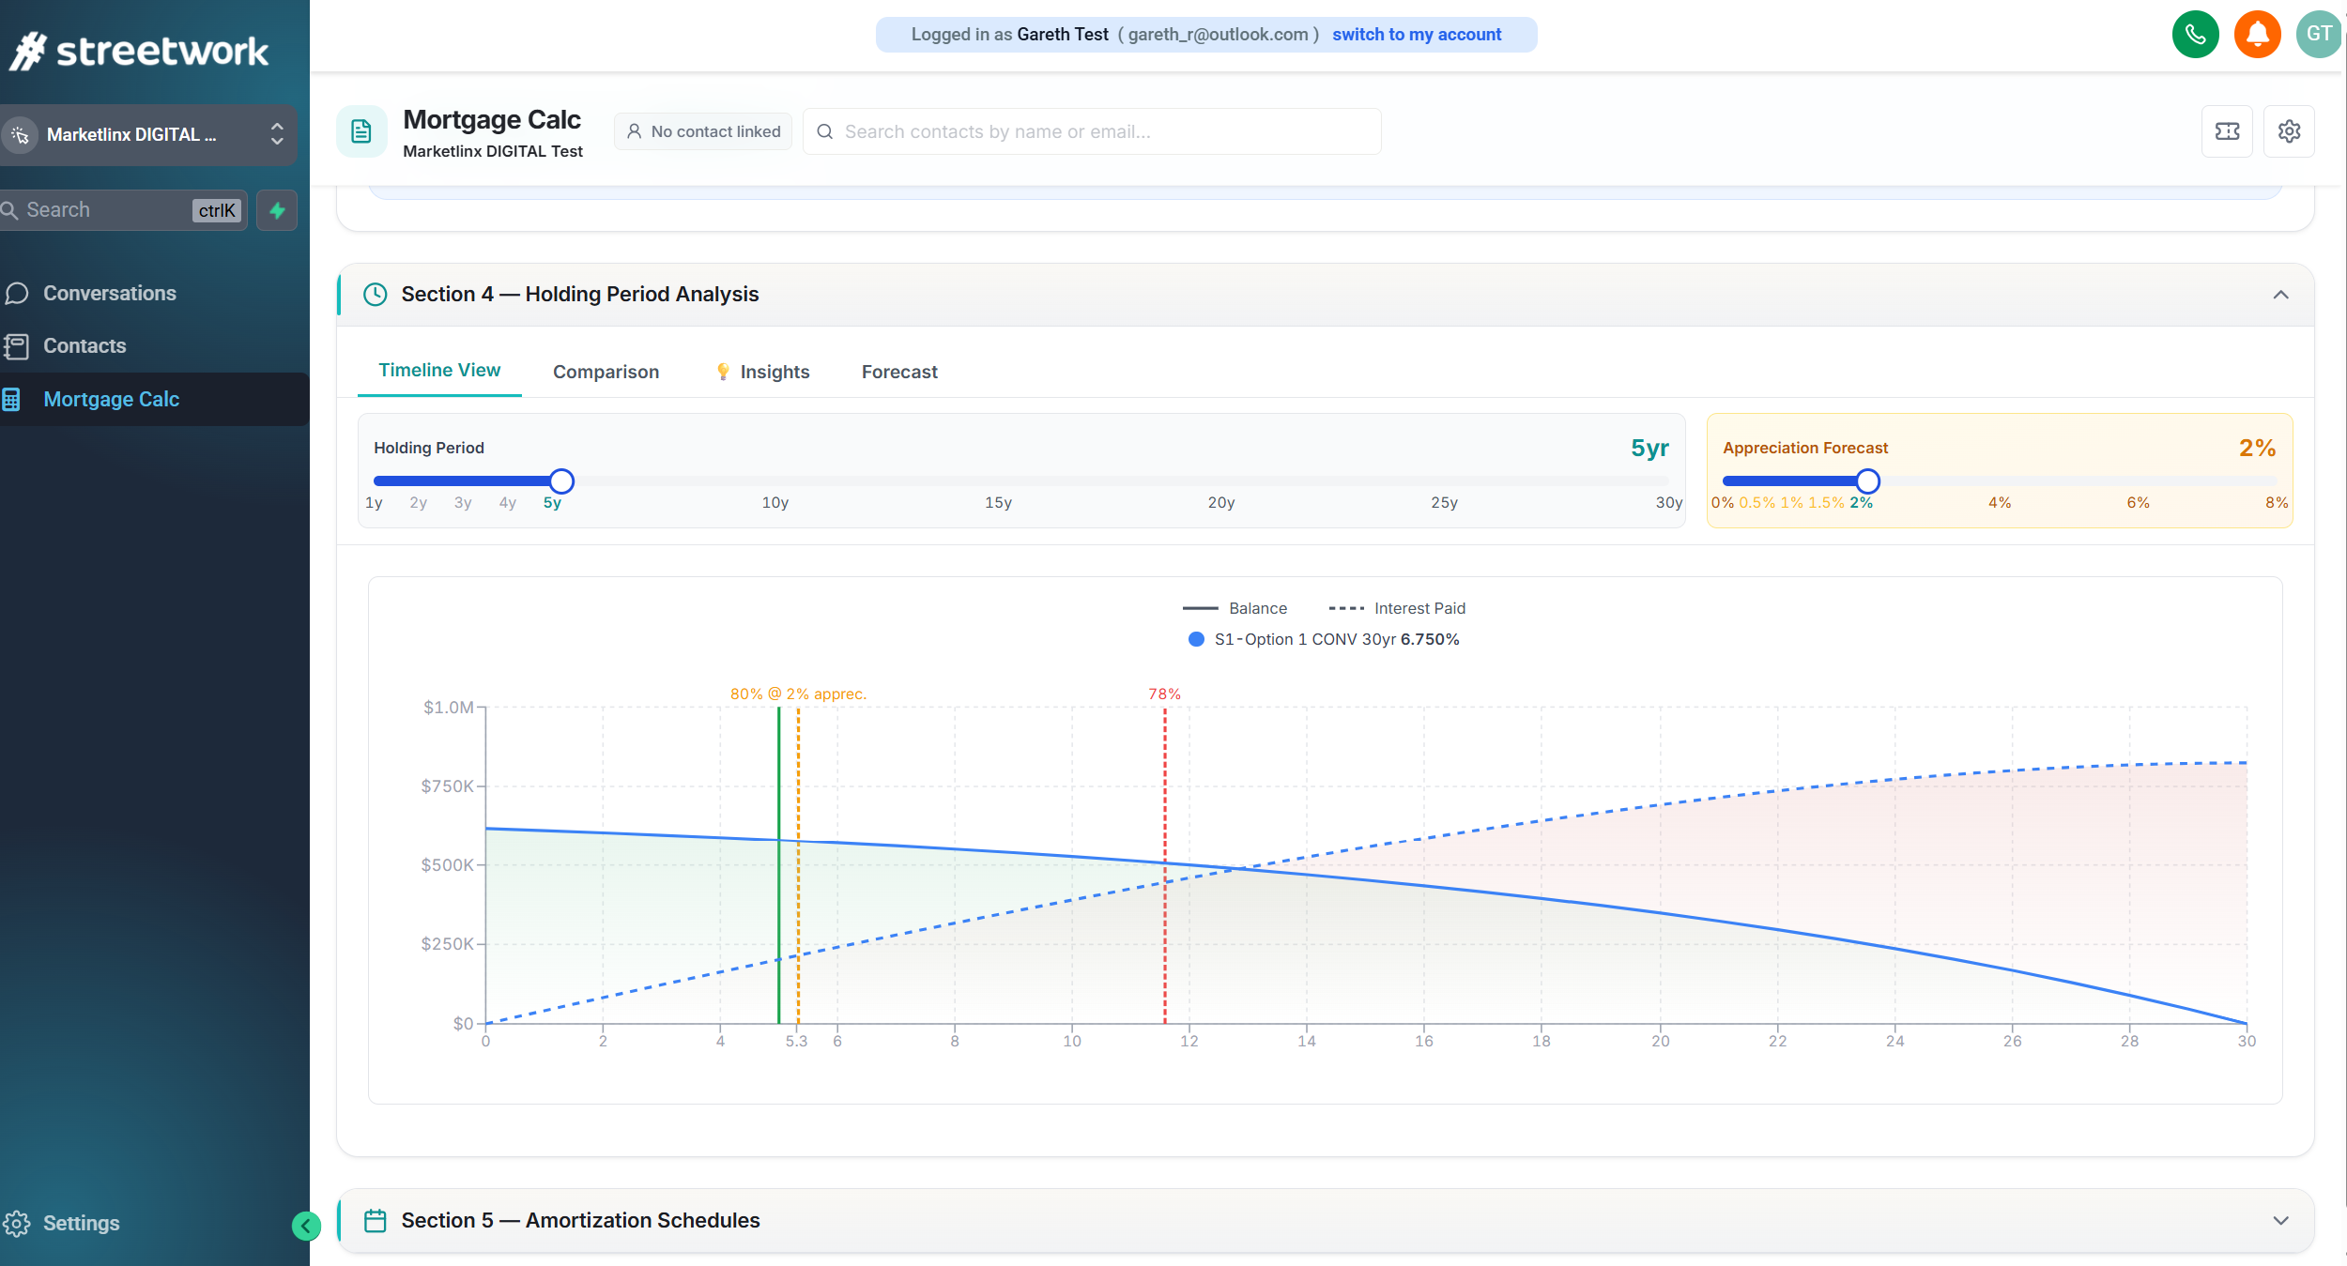Click the Holding Period slider handle
Viewport: 2347px width, 1266px height.
[561, 481]
